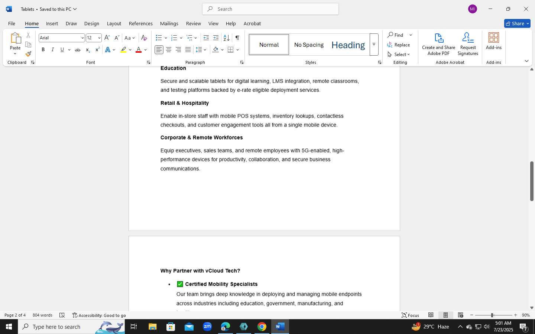Open the bullets list dropdown arrow
The image size is (535, 334).
pyautogui.click(x=166, y=38)
